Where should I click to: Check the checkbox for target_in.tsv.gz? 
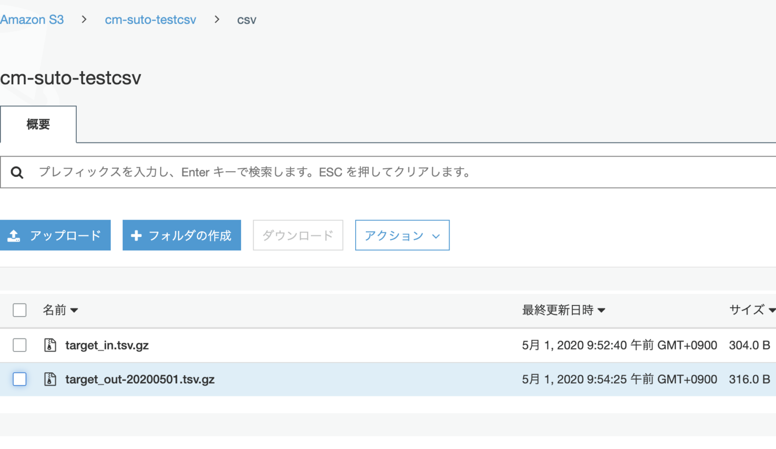[19, 345]
